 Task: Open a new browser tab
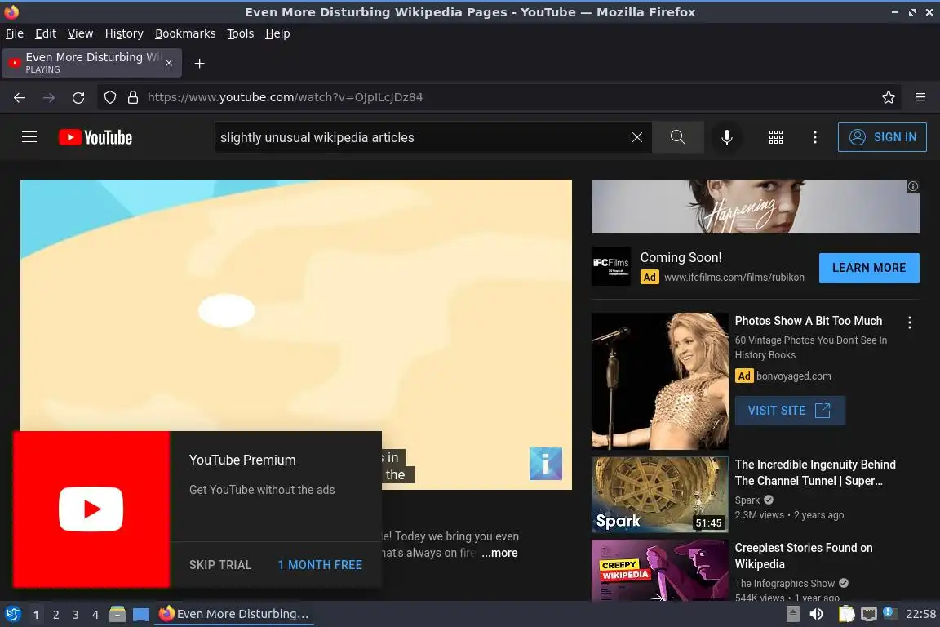pos(200,64)
